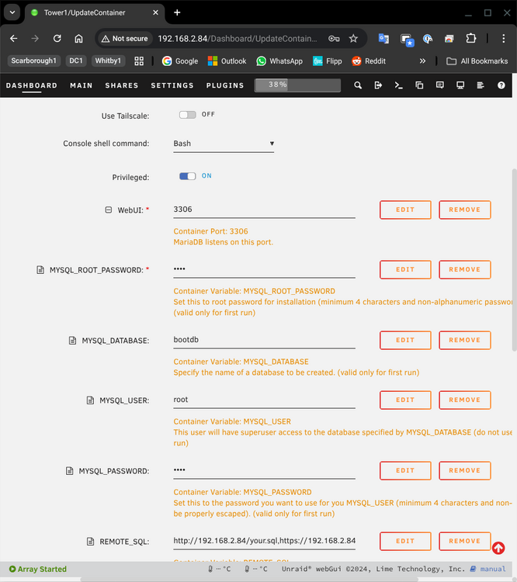
Task: Open the Settings menu item
Action: (x=172, y=85)
